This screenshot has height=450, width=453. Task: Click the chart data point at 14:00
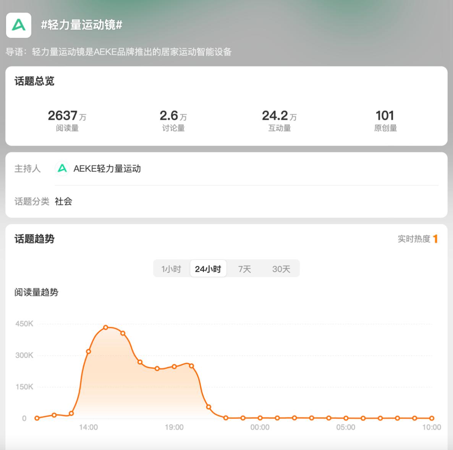(x=89, y=351)
